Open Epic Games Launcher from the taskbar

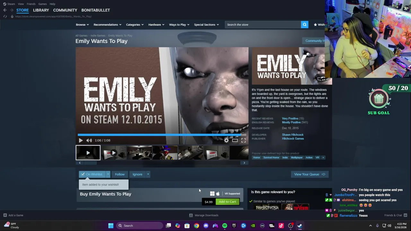coord(234,226)
